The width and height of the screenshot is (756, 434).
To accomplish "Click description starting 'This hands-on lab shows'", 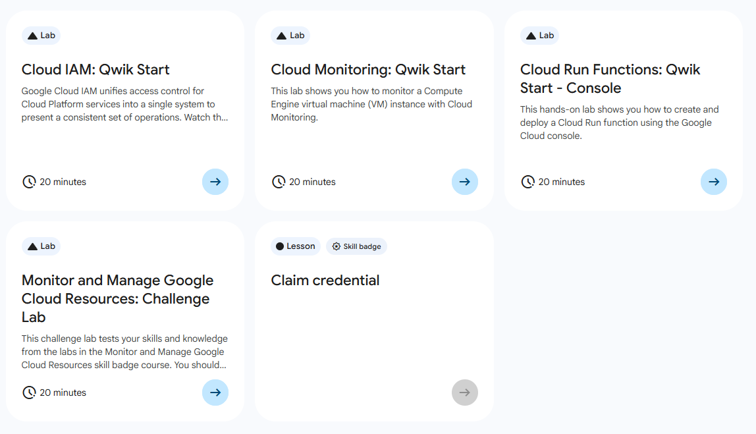I will tap(620, 122).
